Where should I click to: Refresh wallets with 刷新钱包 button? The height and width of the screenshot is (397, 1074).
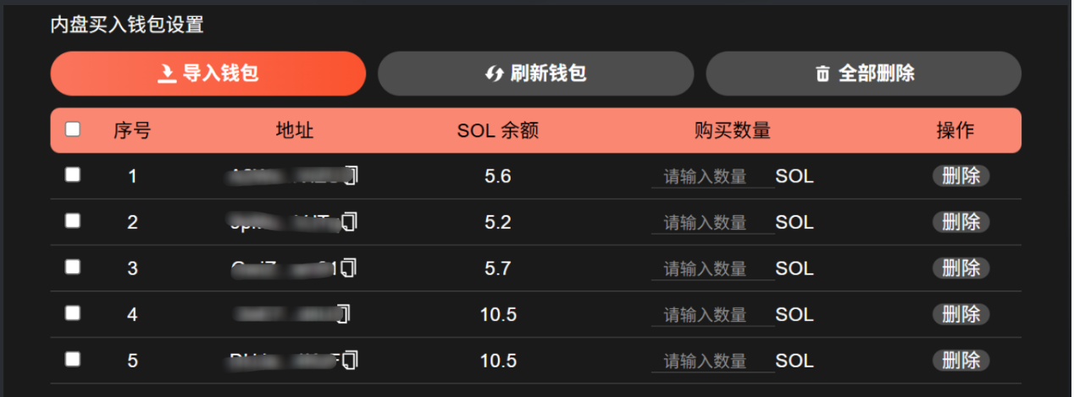535,74
